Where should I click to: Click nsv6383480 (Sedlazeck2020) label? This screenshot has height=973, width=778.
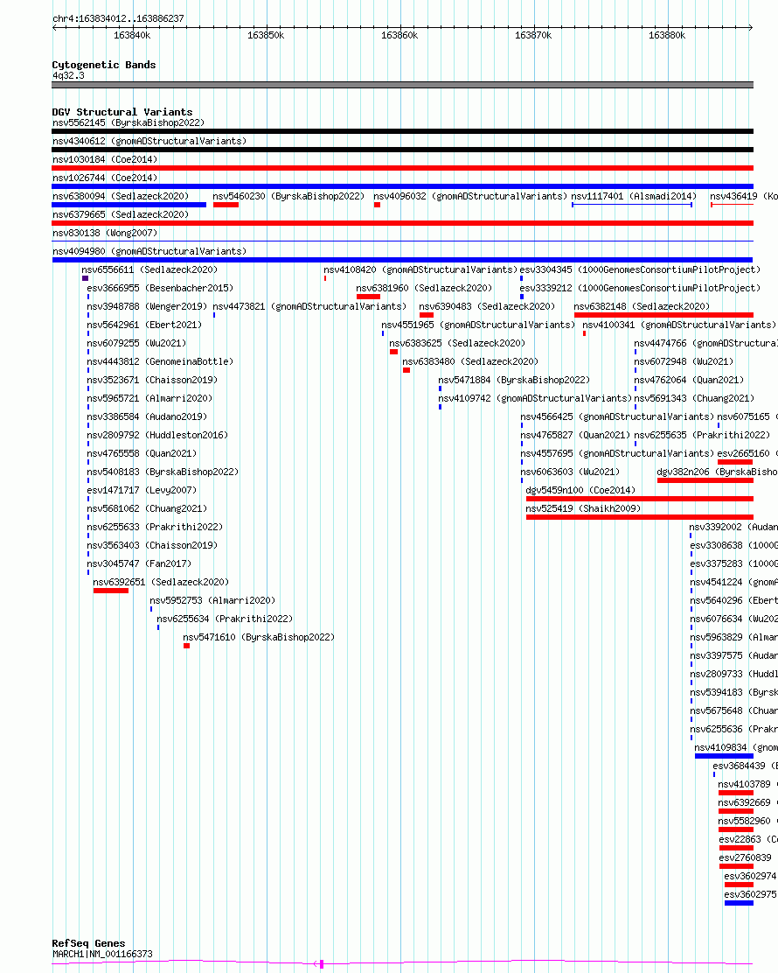(470, 361)
